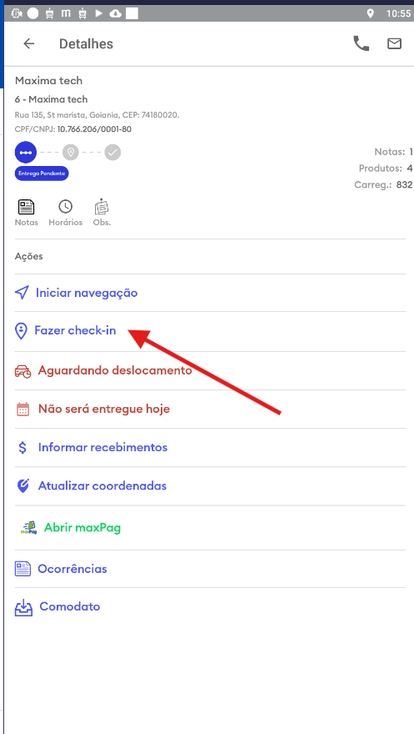
Task: Tap Atualizar coordenadas action
Action: tap(210, 486)
